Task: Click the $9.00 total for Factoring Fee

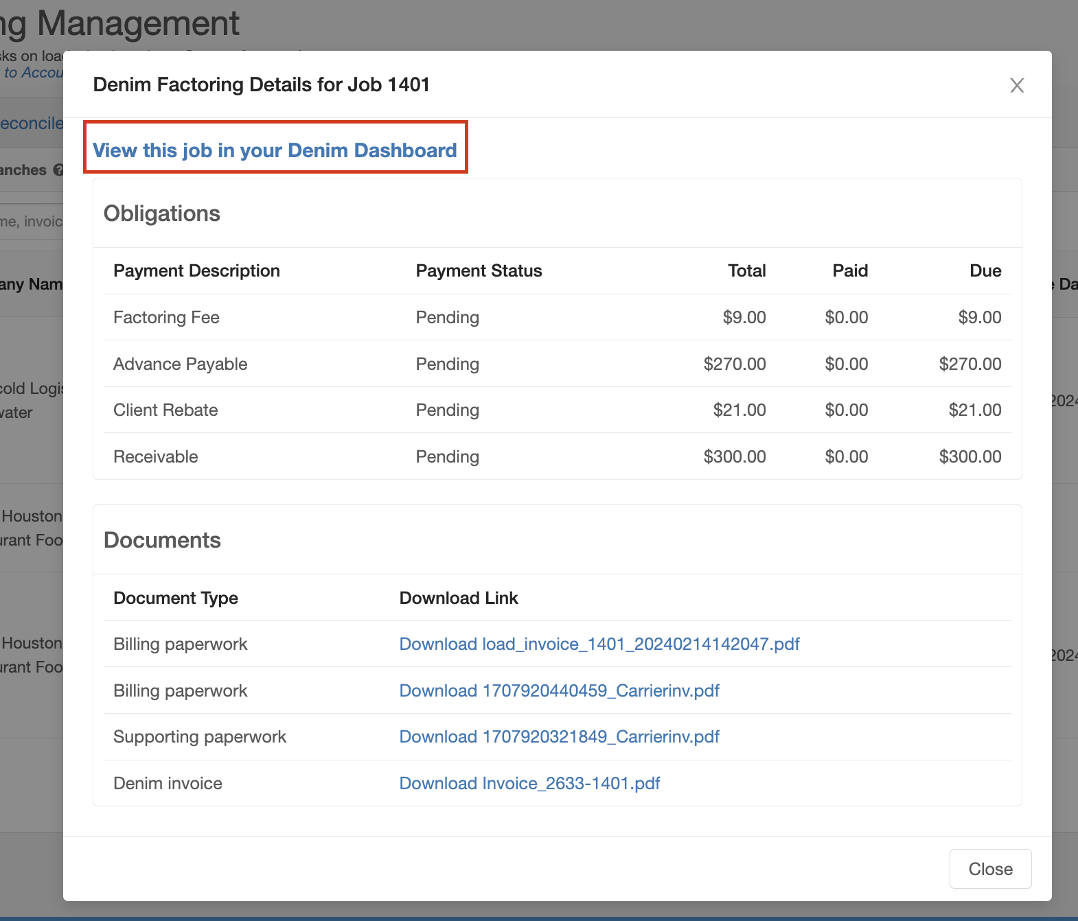Action: [x=744, y=317]
